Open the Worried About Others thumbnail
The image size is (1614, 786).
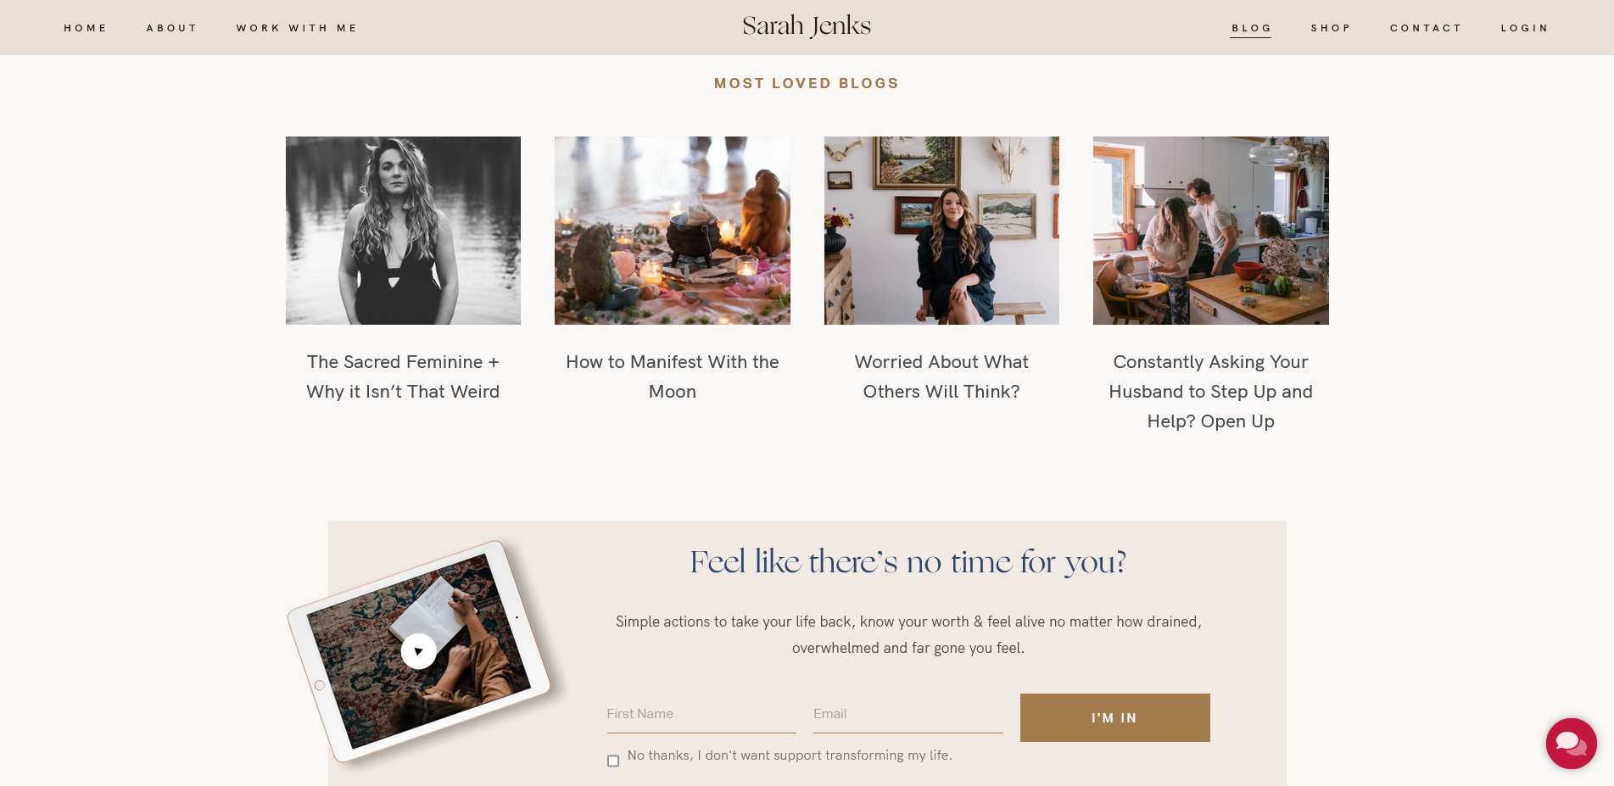pos(941,231)
